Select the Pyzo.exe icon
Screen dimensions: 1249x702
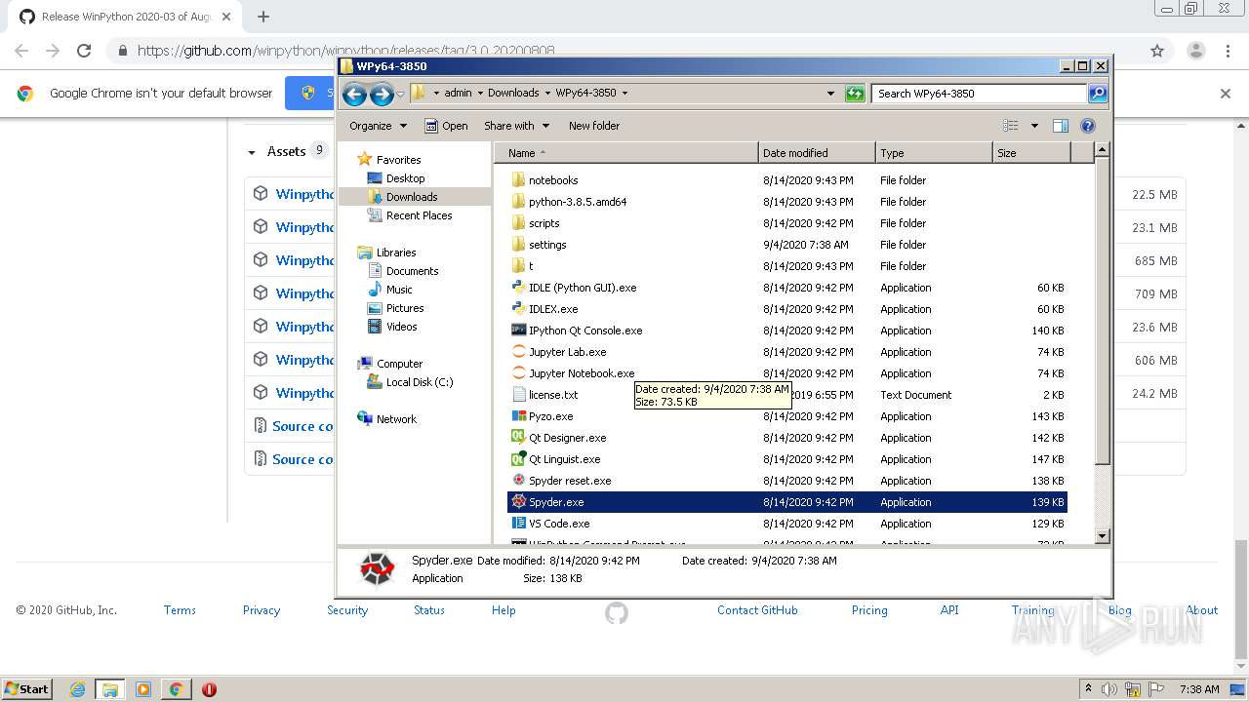(519, 416)
